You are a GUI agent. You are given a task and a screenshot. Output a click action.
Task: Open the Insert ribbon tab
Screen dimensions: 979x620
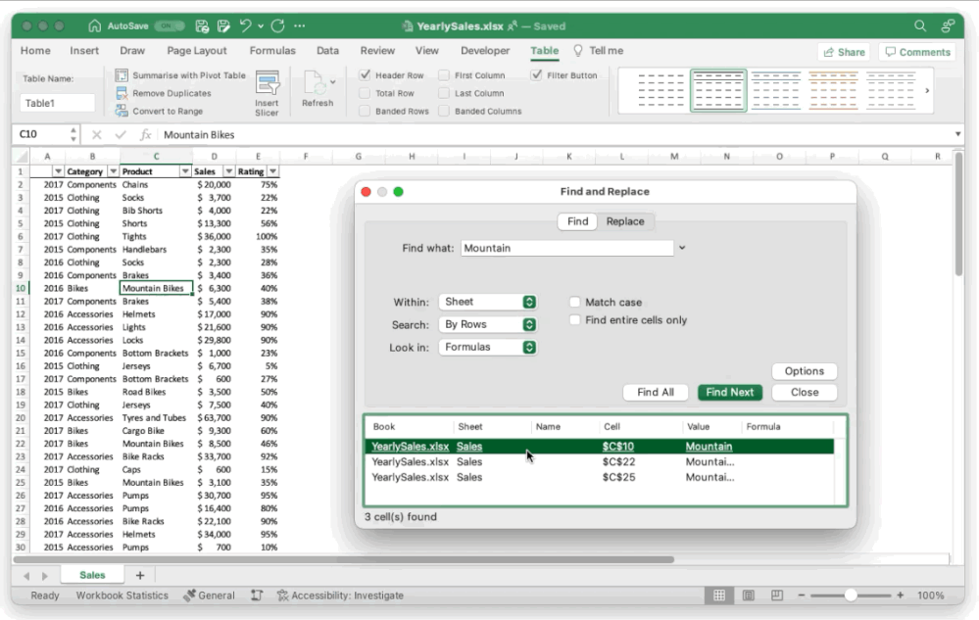click(x=84, y=51)
